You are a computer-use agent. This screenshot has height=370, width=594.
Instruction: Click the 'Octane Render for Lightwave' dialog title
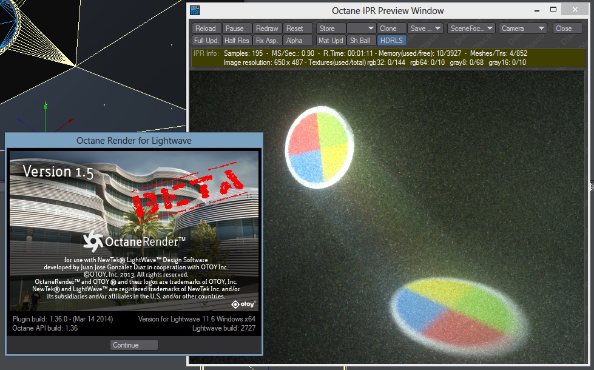[133, 141]
